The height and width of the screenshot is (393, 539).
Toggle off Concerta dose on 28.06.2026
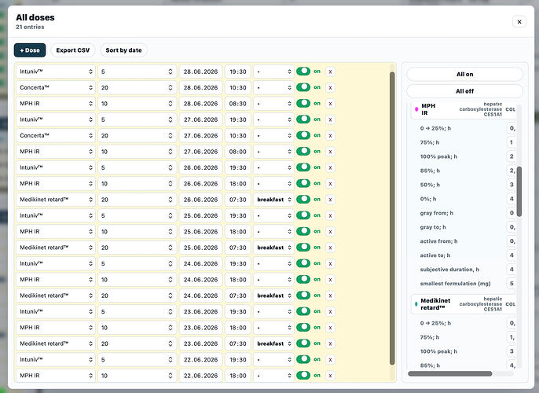303,87
